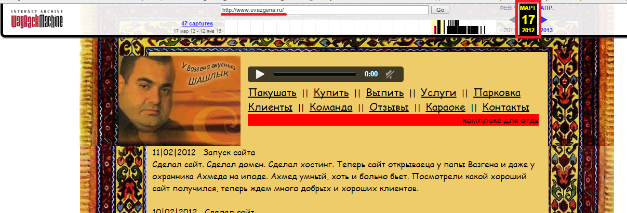Screen dimensions: 627x213
Task: Open the Команда menu item
Action: pos(331,108)
